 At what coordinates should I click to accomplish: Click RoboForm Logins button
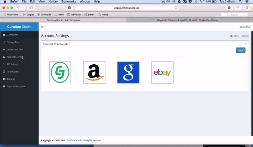tap(28, 15)
